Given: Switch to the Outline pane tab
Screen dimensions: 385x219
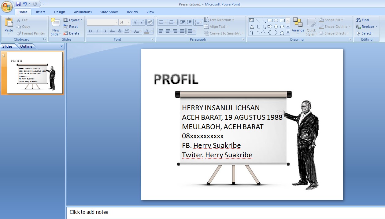Looking at the screenshot, I should click(x=26, y=46).
